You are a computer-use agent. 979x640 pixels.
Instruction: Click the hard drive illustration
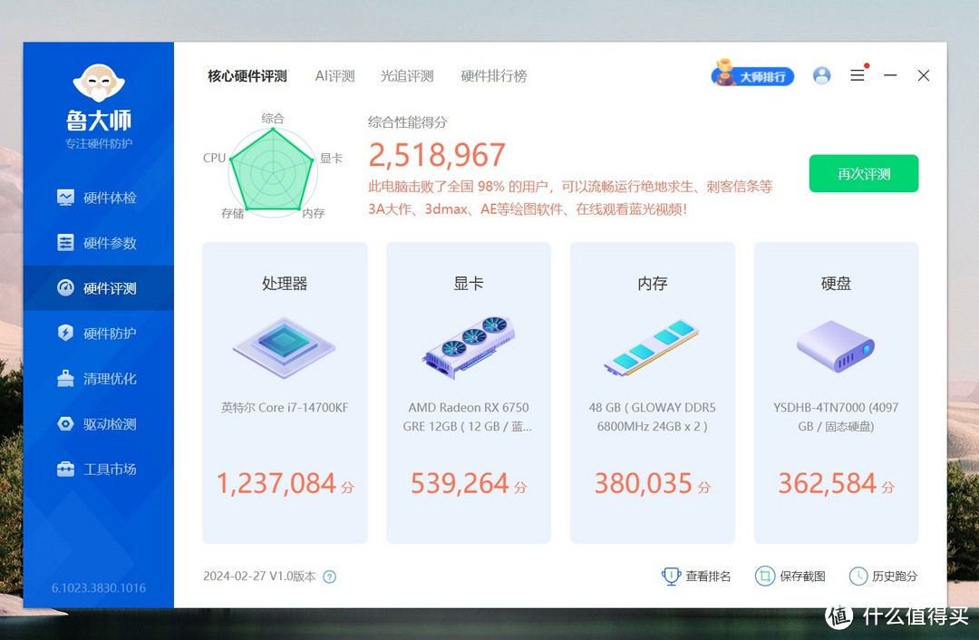836,347
